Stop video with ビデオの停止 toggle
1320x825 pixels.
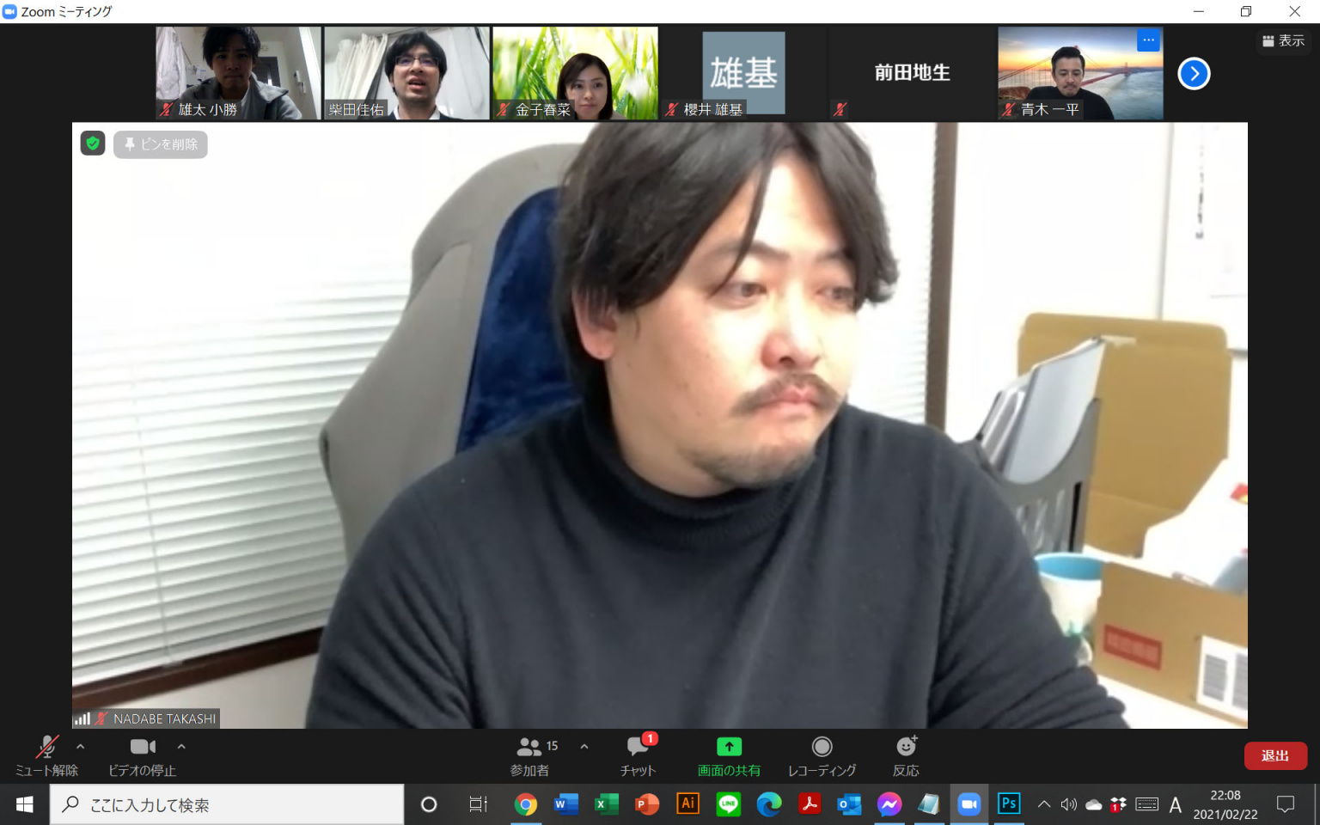tap(143, 747)
